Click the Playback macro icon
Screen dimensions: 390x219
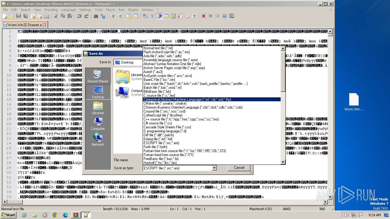(x=218, y=16)
